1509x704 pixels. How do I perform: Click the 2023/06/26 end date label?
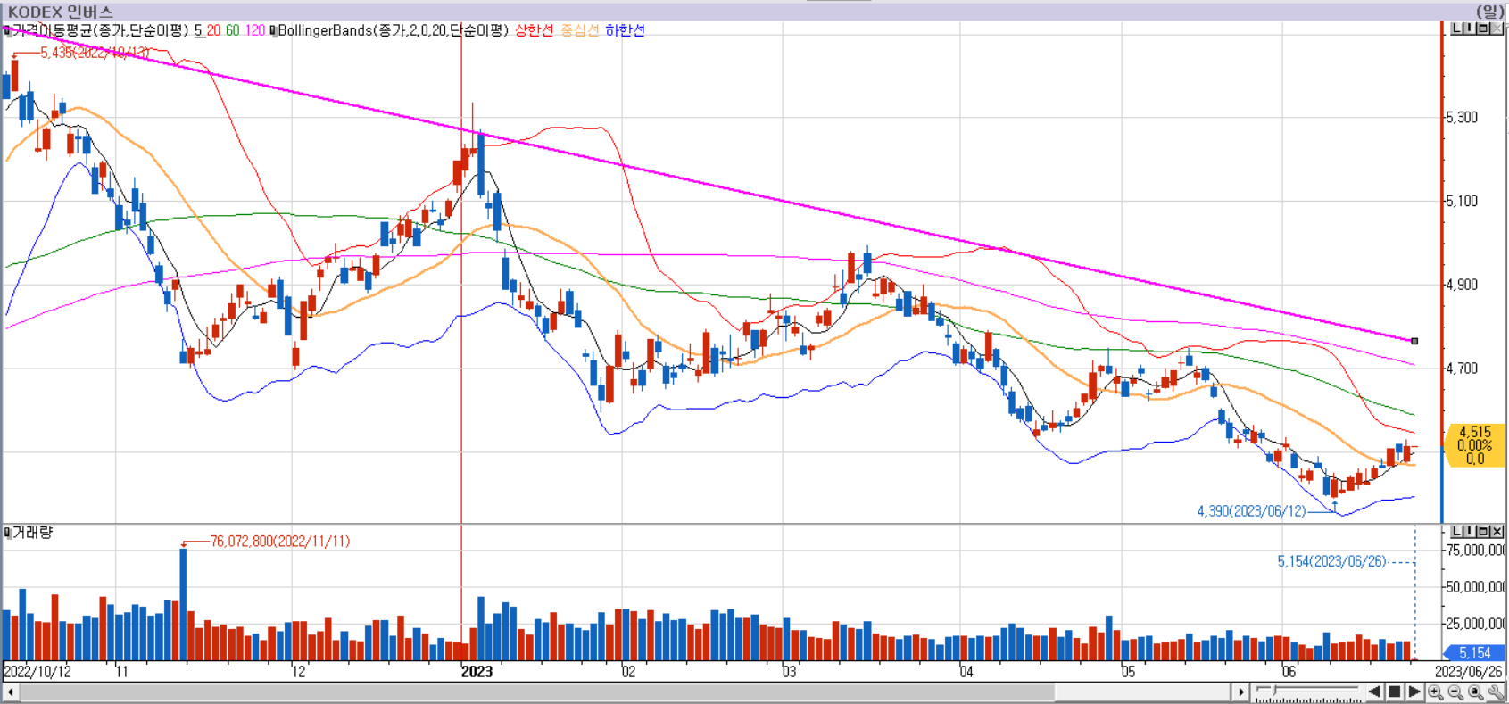[1469, 672]
